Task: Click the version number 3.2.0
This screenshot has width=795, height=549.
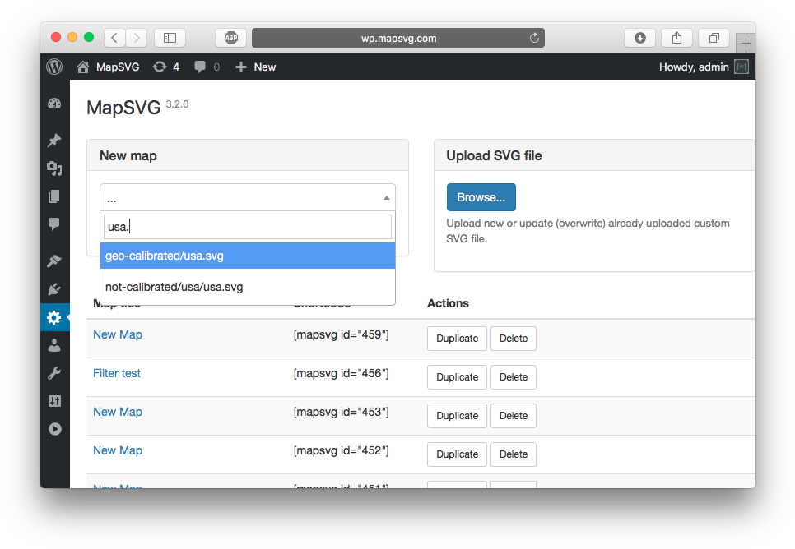Action: click(178, 104)
